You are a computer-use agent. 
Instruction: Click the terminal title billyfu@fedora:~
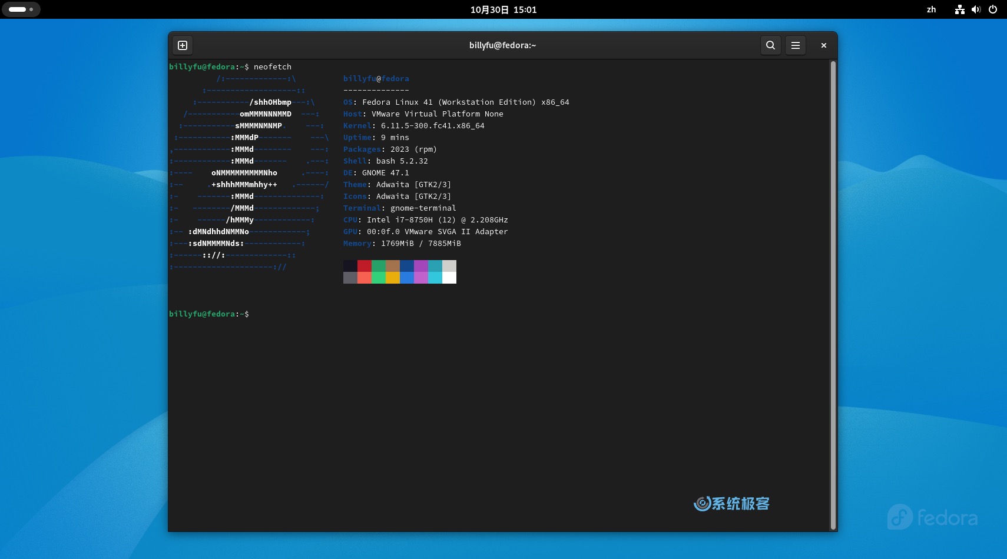tap(502, 45)
